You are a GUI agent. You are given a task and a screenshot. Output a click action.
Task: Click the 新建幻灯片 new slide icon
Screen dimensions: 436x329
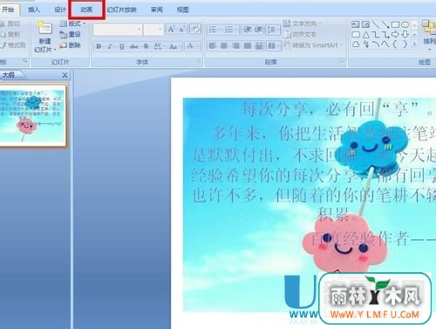[44, 28]
